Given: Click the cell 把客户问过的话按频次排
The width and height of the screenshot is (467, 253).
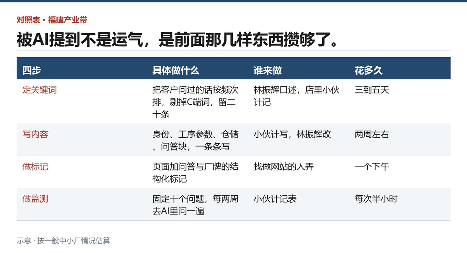Looking at the screenshot, I should point(195,102).
